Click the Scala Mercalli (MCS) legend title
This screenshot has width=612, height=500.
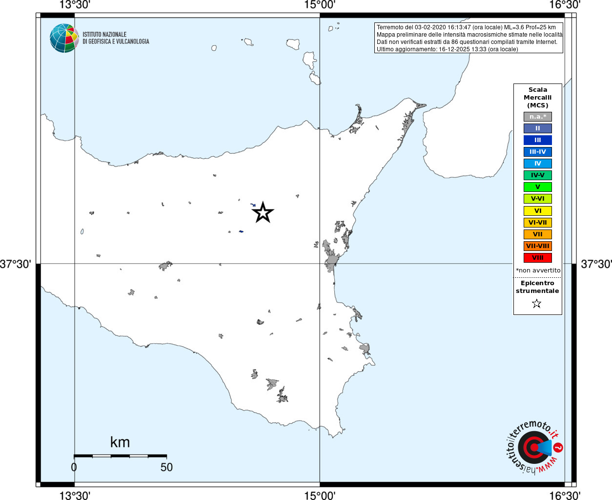tap(538, 97)
